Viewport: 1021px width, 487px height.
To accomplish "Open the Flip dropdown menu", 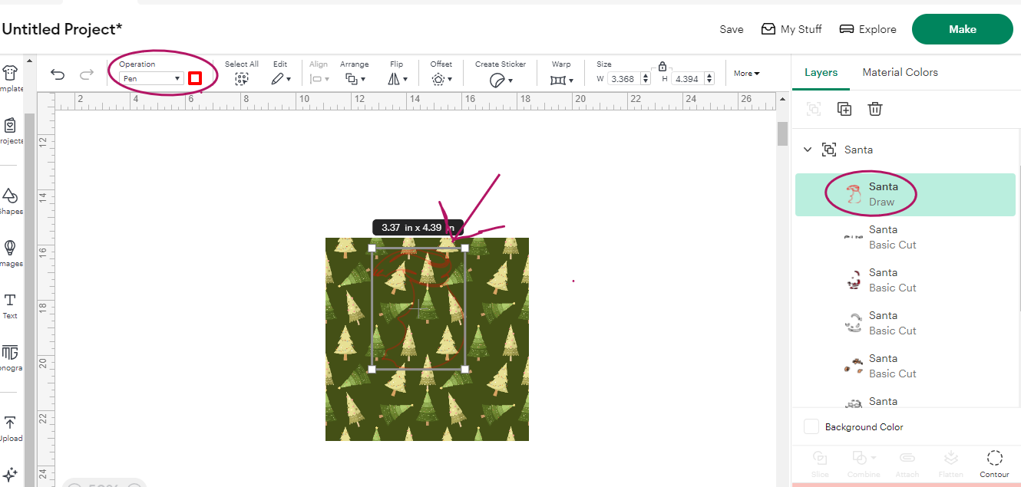I will 397,78.
